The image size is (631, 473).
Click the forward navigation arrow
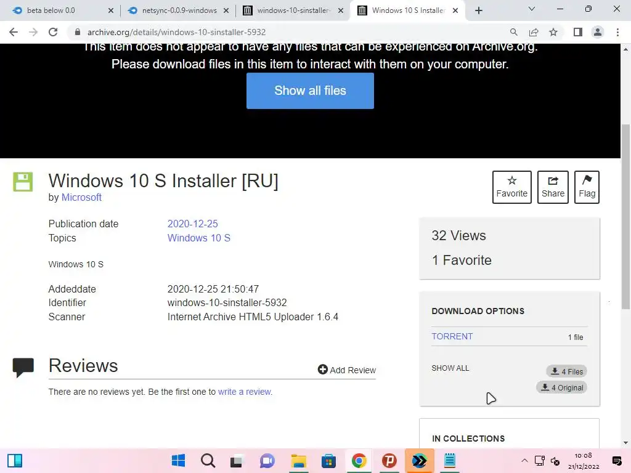(33, 32)
